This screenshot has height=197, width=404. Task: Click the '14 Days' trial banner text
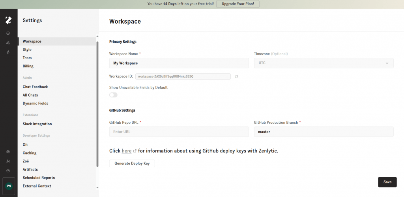[x=170, y=4]
